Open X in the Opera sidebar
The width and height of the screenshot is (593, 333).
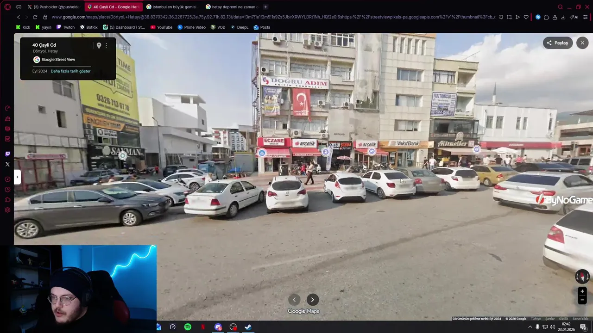pos(7,164)
